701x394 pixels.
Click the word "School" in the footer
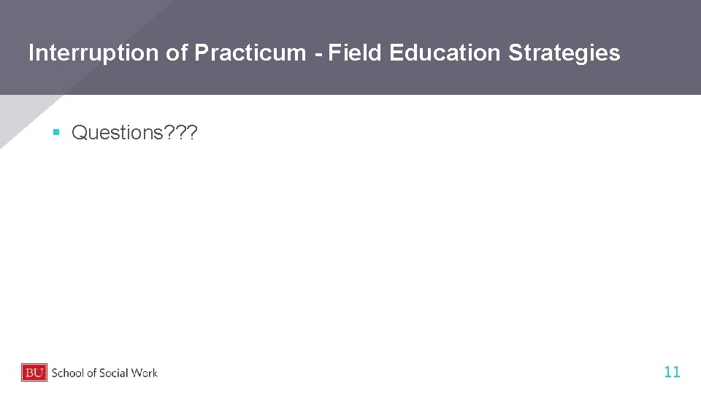click(x=68, y=373)
